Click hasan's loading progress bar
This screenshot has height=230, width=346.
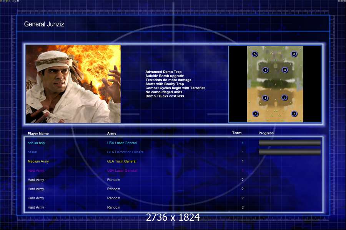point(289,152)
